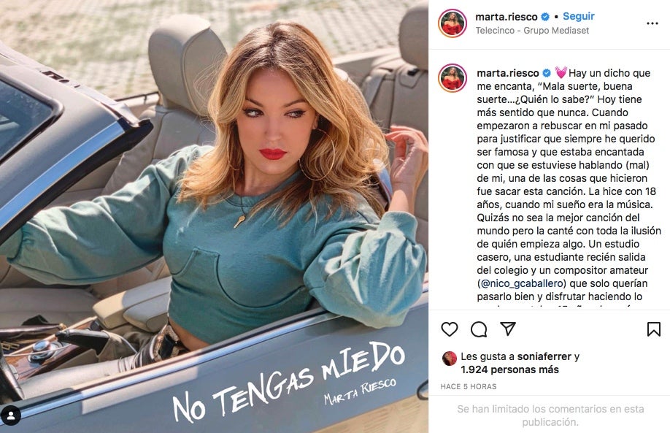Open comments with speech bubble icon
Image resolution: width=670 pixels, height=433 pixels.
click(x=479, y=329)
